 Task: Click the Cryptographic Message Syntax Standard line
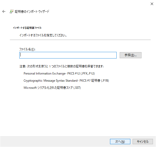(66, 81)
